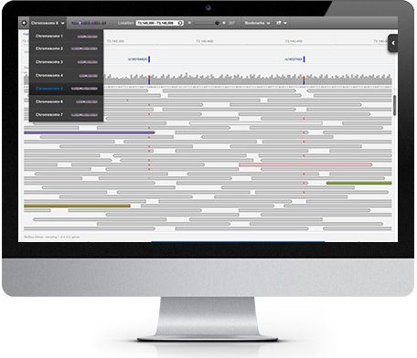Click the blue marker beside first variant
The height and width of the screenshot is (358, 417).
point(149,59)
